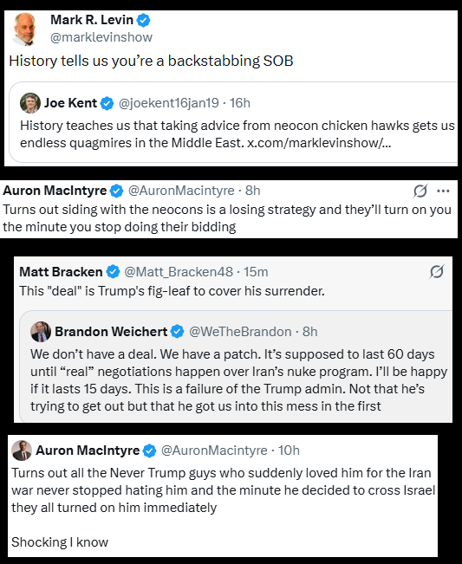
Task: Click Brandon Weichert's verified badge
Action: click(178, 332)
